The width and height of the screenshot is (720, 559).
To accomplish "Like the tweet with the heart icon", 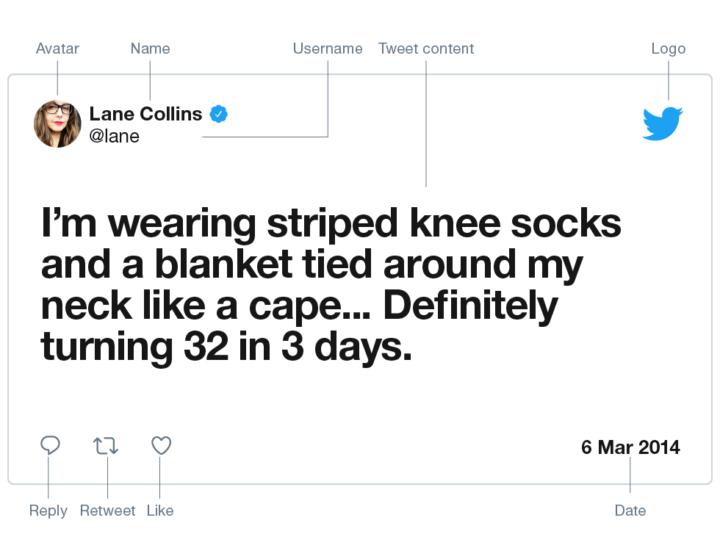I will pyautogui.click(x=161, y=445).
